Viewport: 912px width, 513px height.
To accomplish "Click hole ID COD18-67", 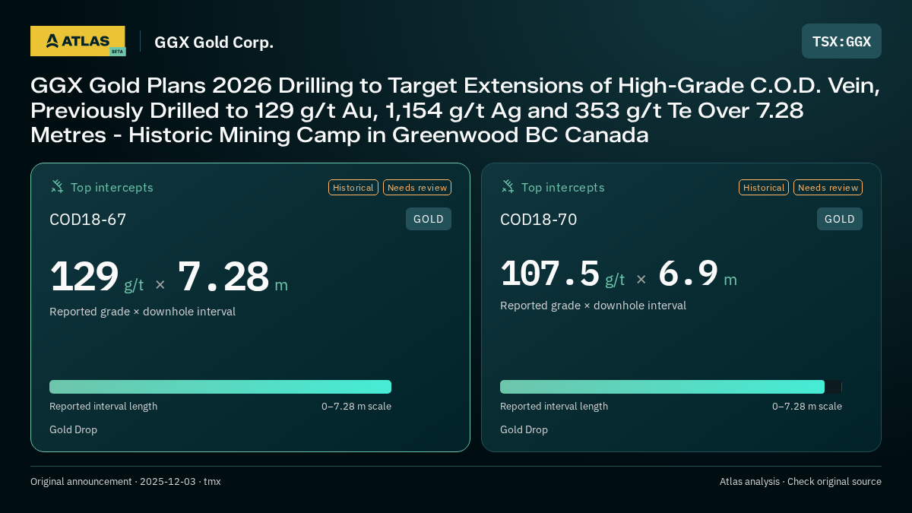I will (x=87, y=220).
